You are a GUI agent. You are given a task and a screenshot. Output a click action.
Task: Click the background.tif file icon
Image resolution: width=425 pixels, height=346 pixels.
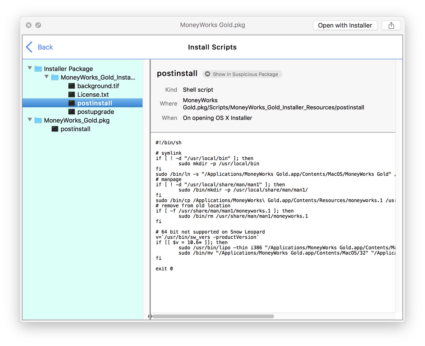click(72, 86)
